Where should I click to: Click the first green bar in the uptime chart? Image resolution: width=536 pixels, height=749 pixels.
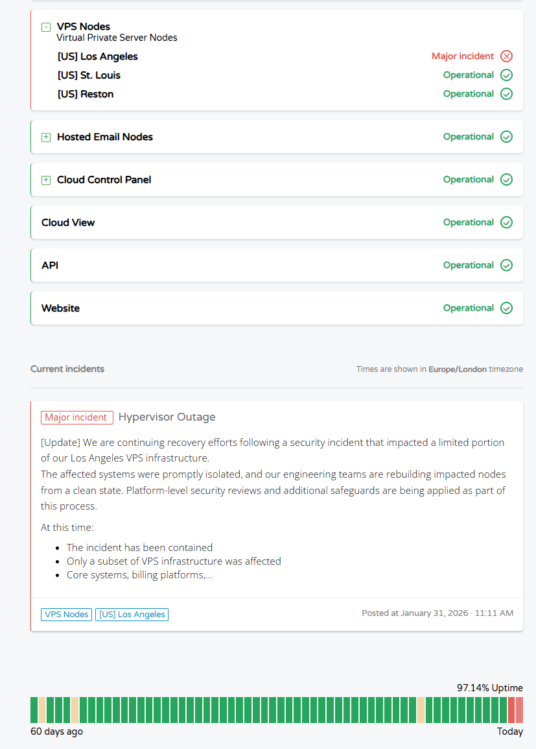coord(34,710)
